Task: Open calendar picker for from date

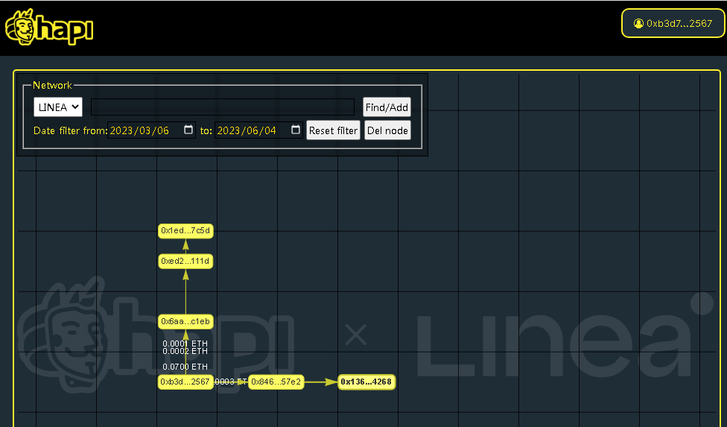Action: pos(188,130)
